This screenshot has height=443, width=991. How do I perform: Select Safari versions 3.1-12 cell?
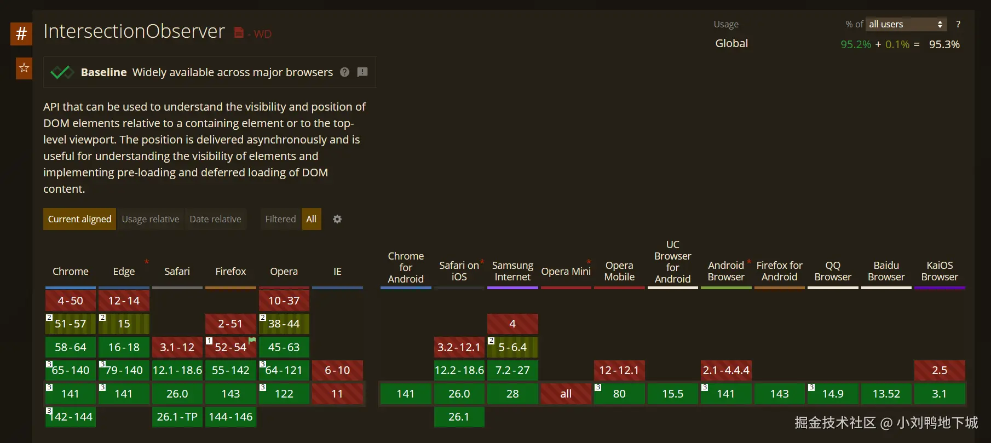(177, 347)
